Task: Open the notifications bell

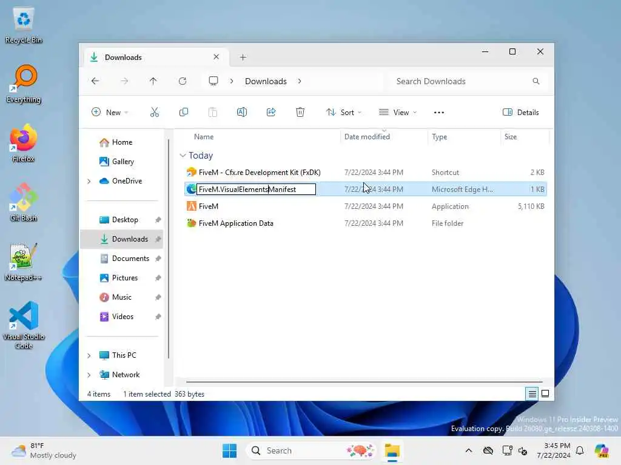Action: pyautogui.click(x=580, y=450)
